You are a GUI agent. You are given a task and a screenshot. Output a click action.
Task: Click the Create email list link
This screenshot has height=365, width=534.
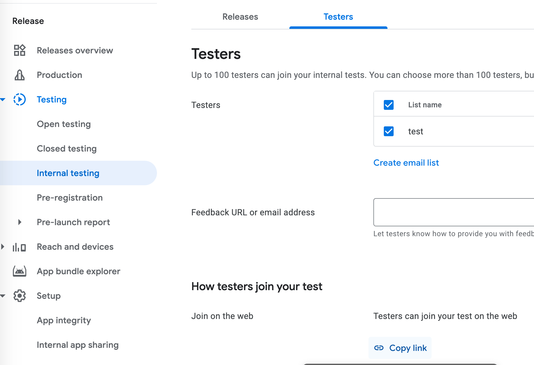pos(406,163)
